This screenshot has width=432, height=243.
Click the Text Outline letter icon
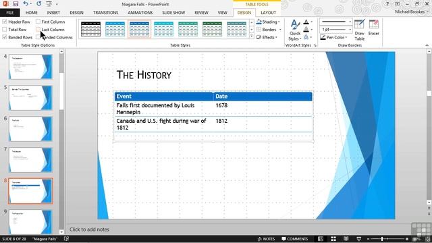point(306,30)
